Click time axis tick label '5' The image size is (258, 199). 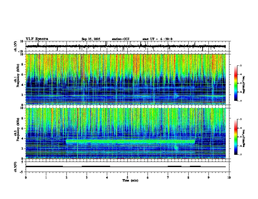[x=127, y=178]
